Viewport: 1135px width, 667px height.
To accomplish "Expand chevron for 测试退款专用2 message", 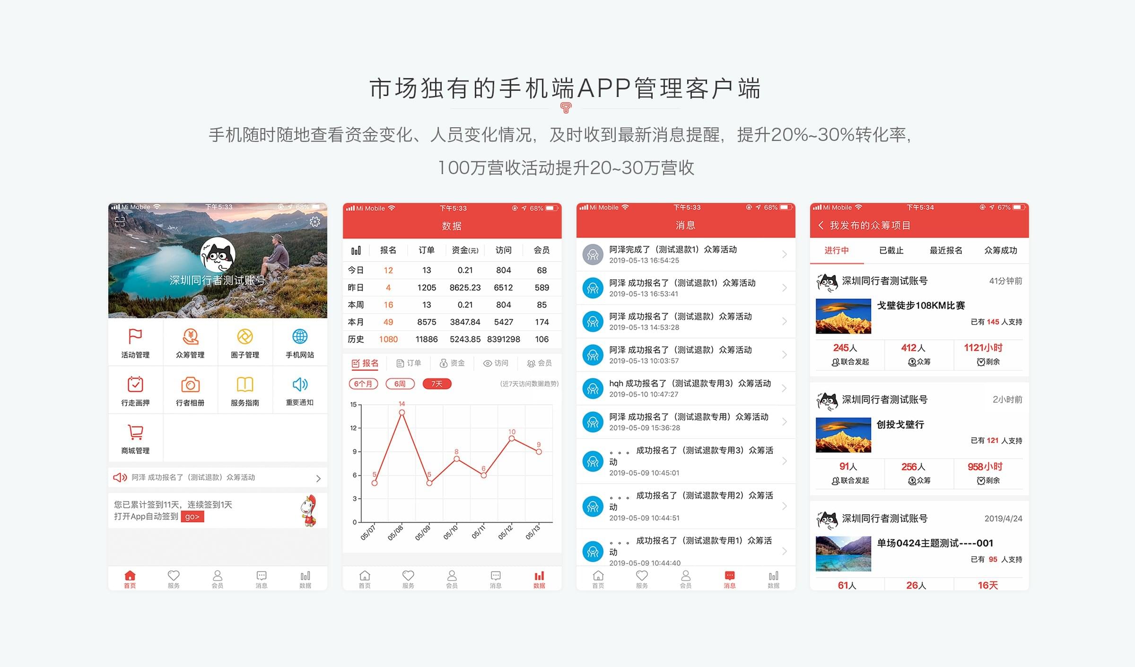I will (x=785, y=506).
